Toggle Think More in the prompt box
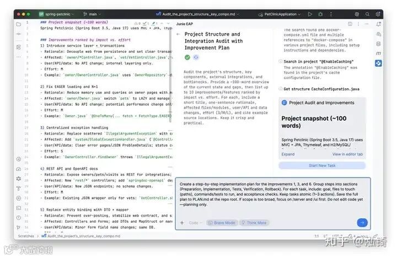 coord(254,223)
